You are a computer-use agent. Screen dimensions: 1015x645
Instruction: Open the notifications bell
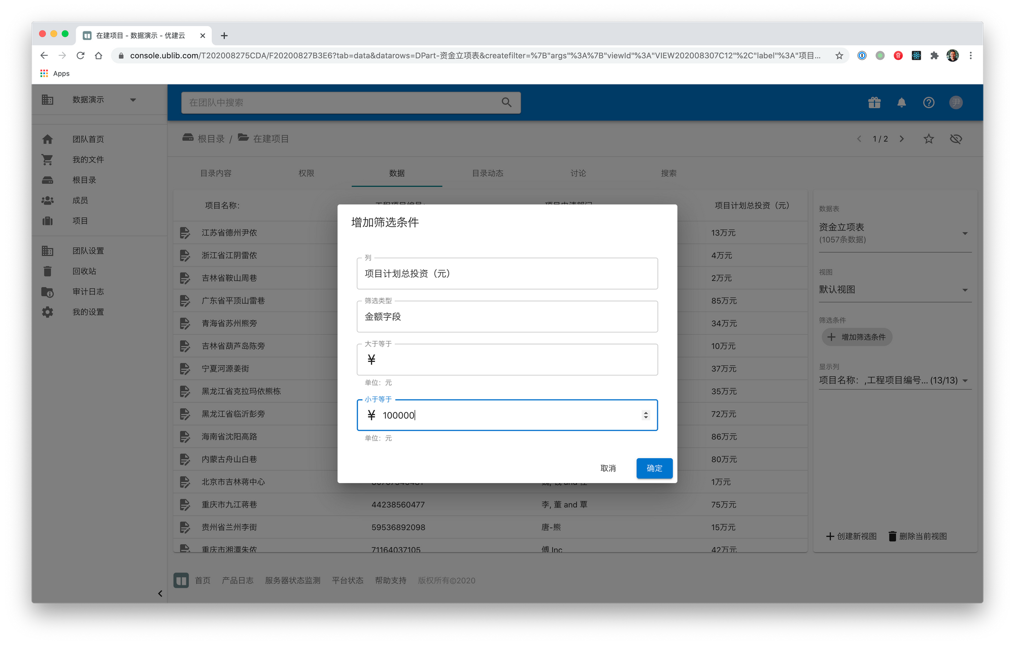tap(901, 103)
